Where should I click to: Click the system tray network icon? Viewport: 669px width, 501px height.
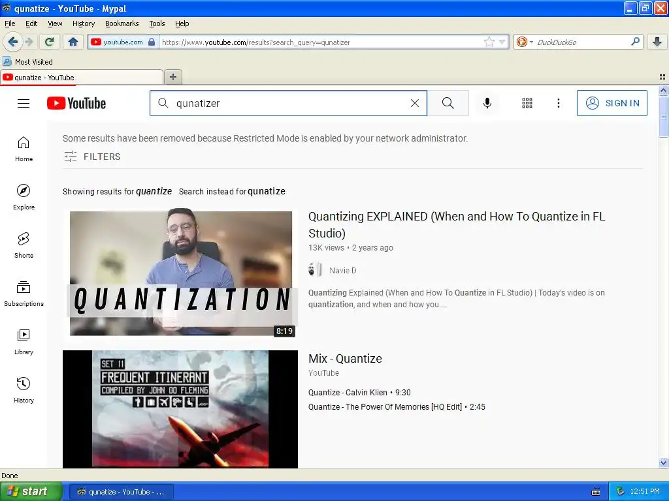tap(620, 491)
